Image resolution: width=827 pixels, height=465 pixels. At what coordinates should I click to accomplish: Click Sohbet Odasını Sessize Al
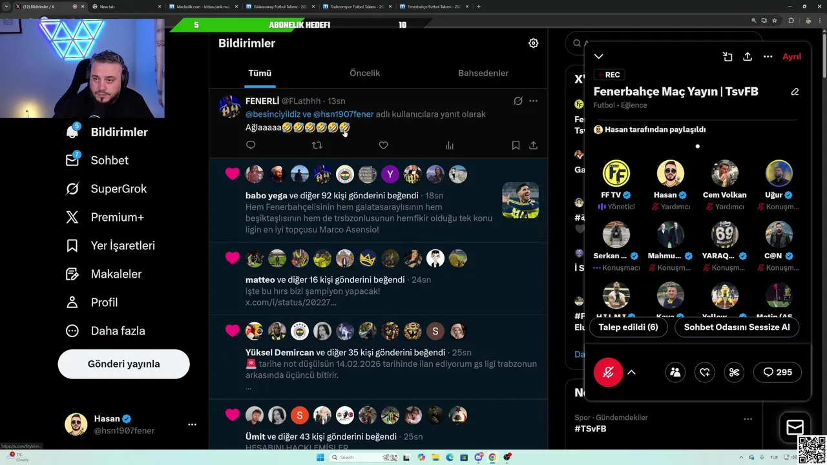pos(737,327)
